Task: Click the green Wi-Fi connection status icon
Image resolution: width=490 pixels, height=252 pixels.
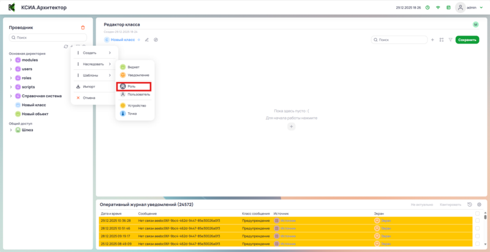Action: click(x=437, y=8)
